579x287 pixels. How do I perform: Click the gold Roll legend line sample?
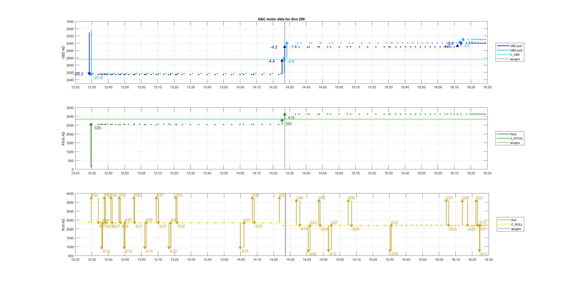pyautogui.click(x=504, y=220)
